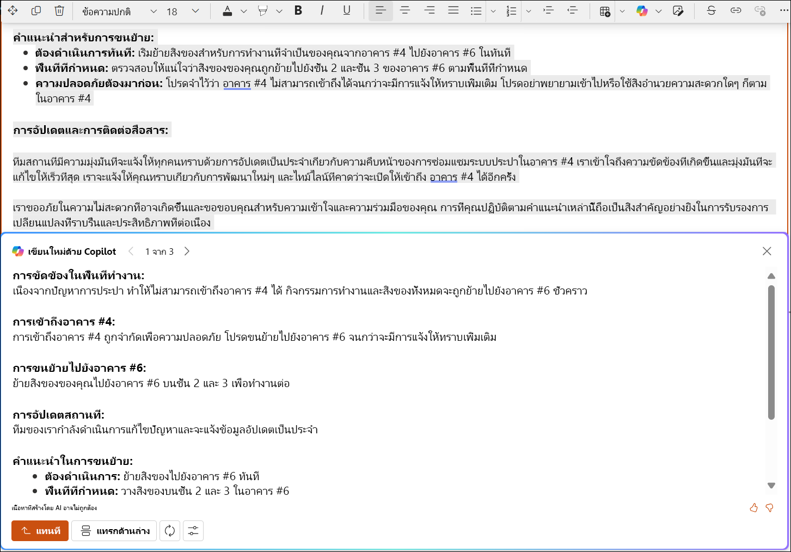Click the second indent arrow icon
The image size is (791, 552).
tap(572, 10)
